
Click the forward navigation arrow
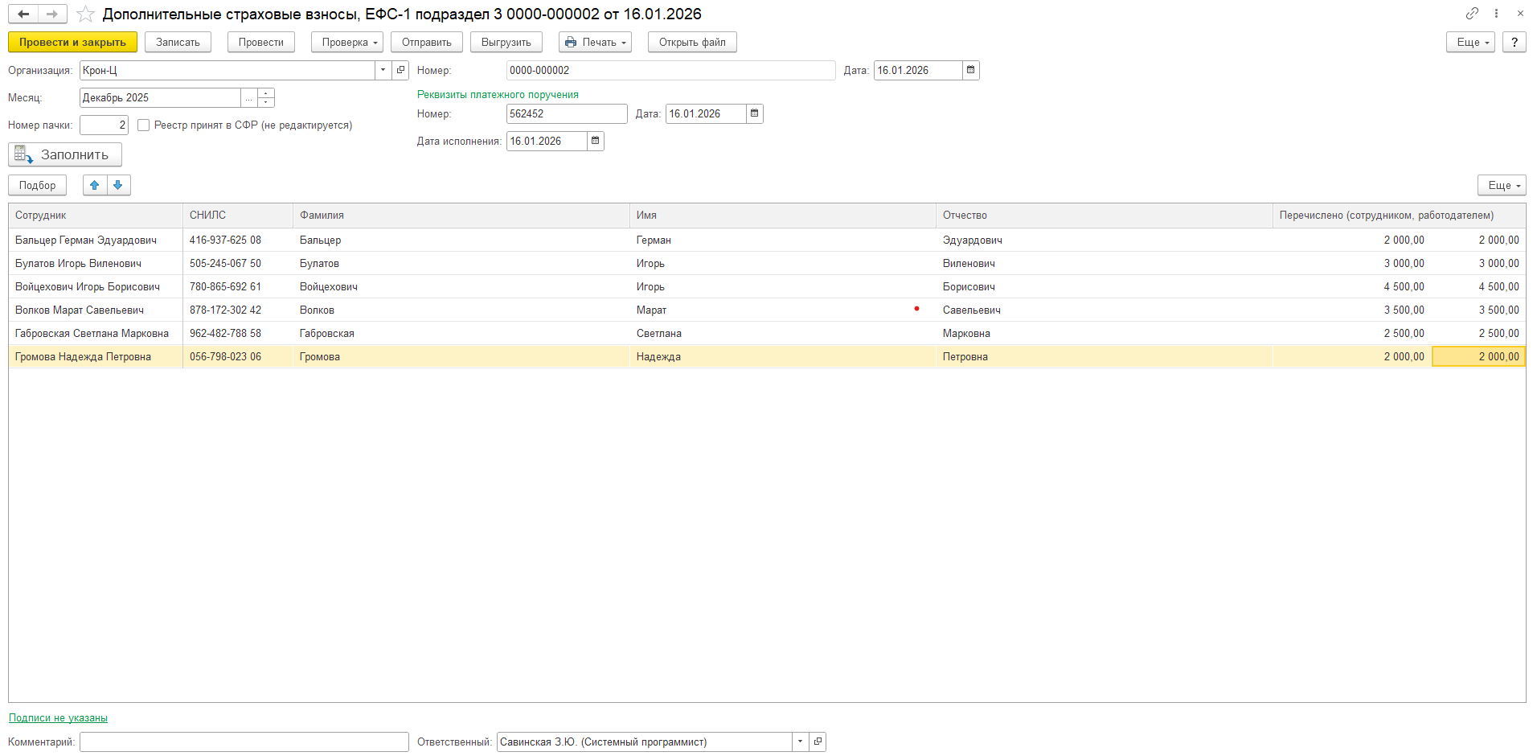52,14
